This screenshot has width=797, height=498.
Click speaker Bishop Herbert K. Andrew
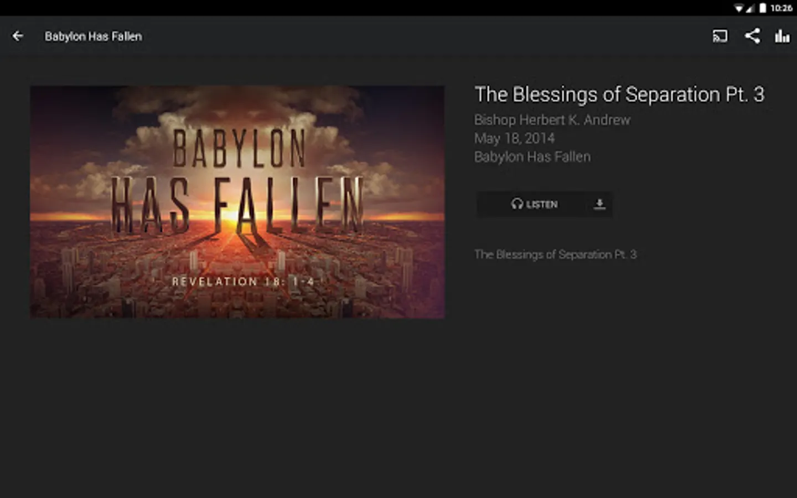[x=552, y=120]
